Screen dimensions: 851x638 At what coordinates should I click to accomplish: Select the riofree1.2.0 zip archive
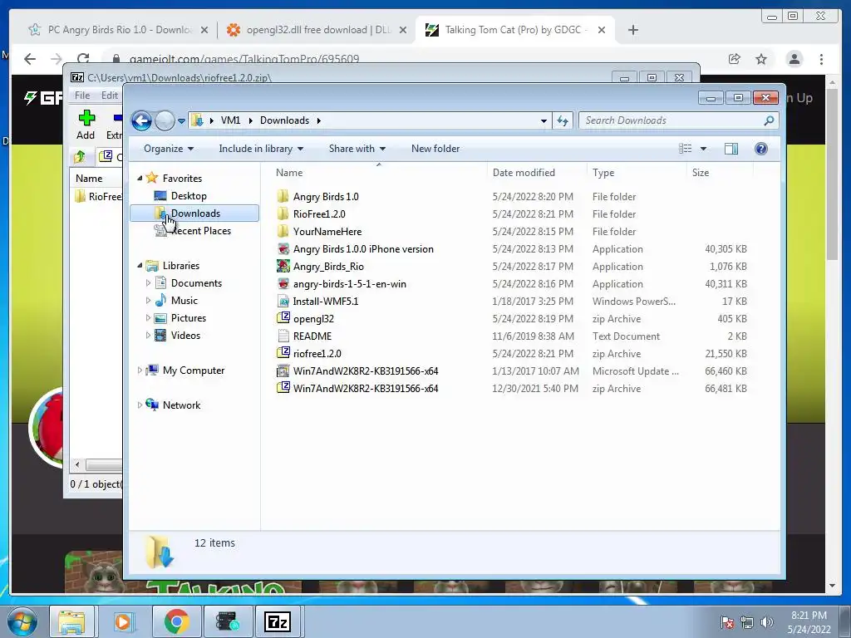pos(317,353)
